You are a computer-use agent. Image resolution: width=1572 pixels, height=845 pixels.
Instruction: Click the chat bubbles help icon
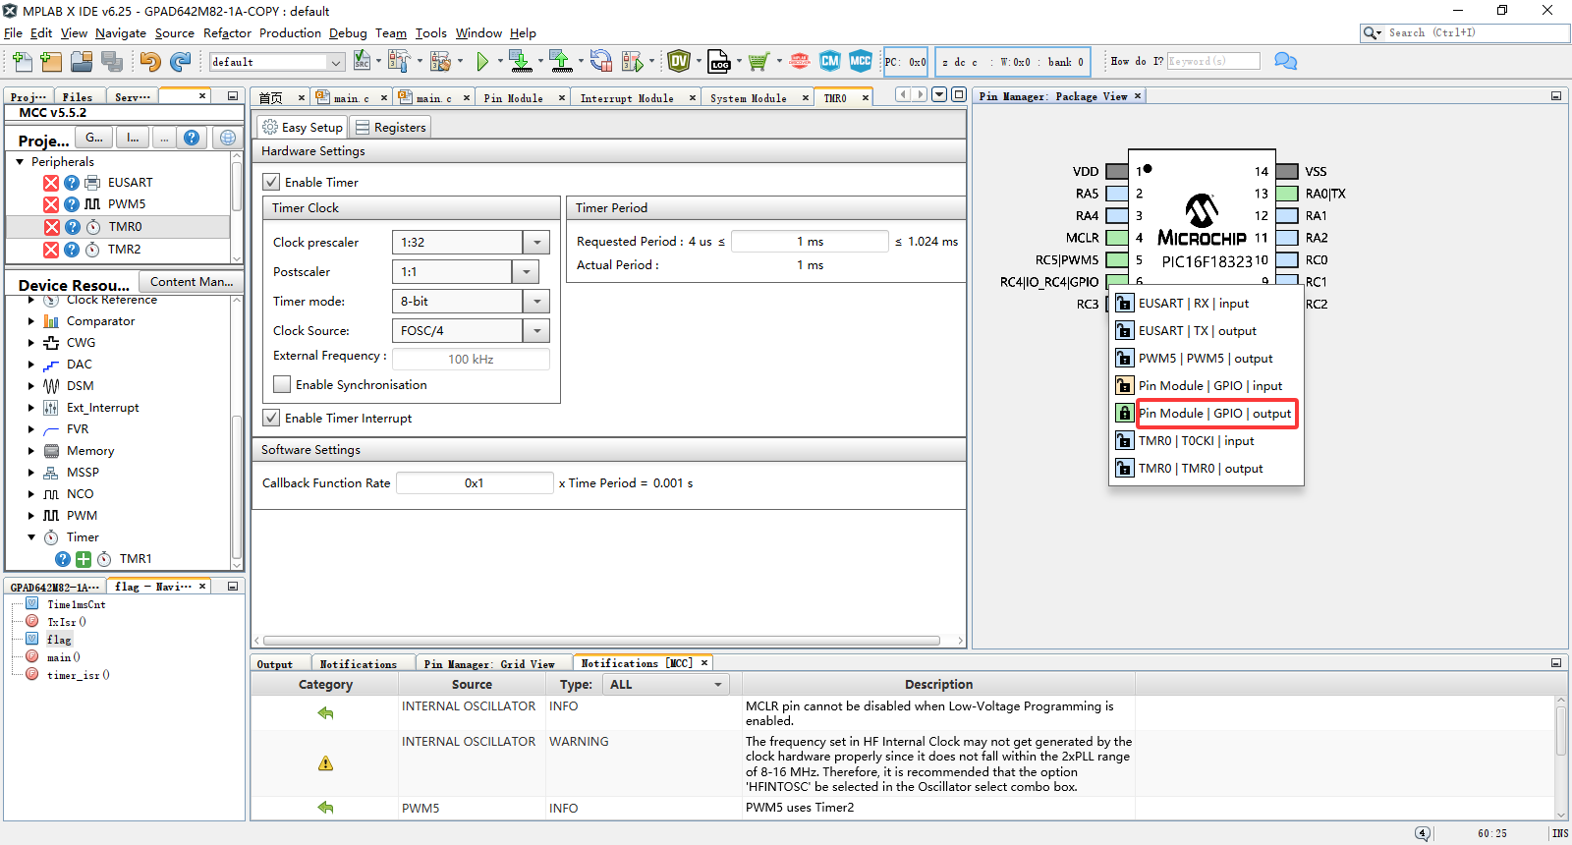tap(1285, 61)
